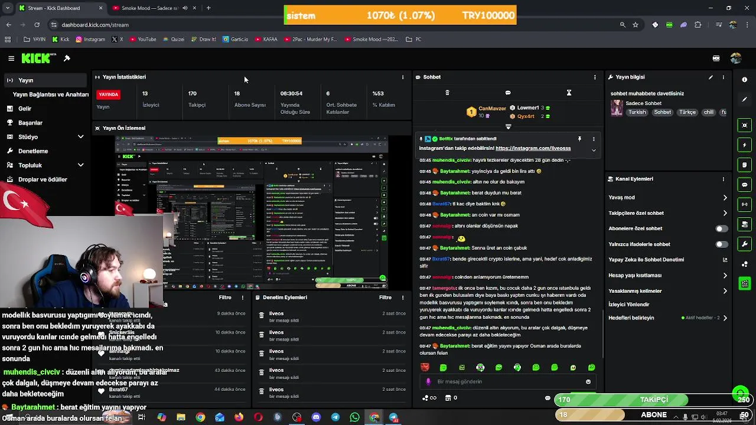Open Chrome extensions puzzle icon
The image size is (756, 425).
click(698, 25)
